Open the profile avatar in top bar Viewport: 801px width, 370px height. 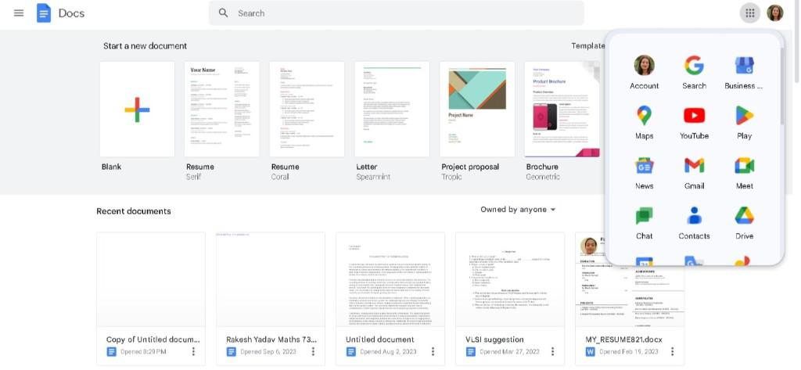(x=775, y=13)
